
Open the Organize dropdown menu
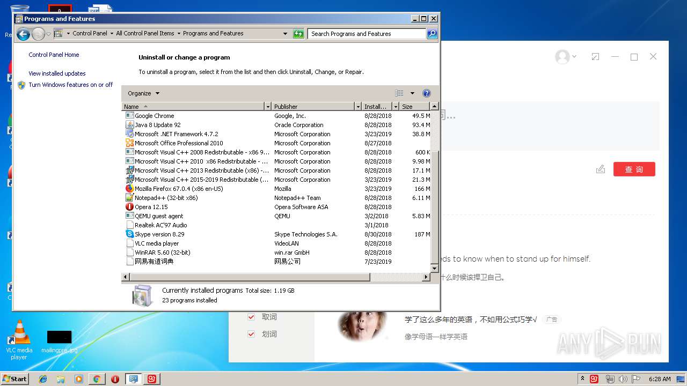pyautogui.click(x=144, y=93)
